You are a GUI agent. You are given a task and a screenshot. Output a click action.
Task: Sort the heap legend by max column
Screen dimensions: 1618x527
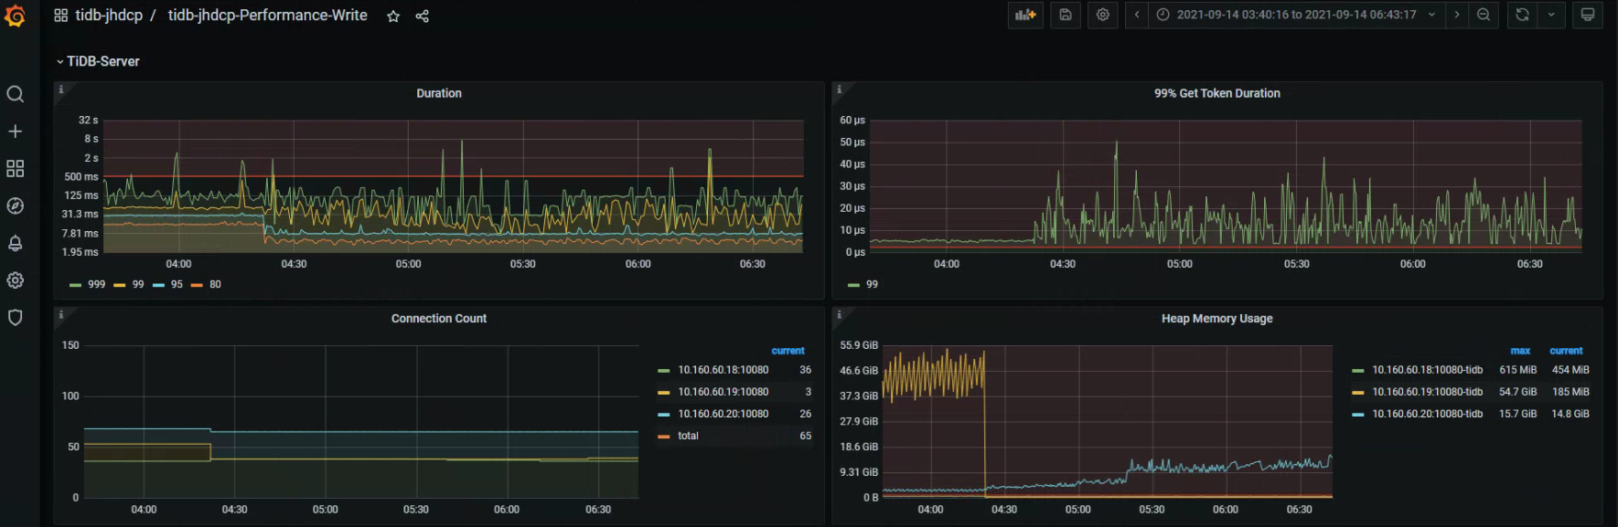click(x=1520, y=351)
